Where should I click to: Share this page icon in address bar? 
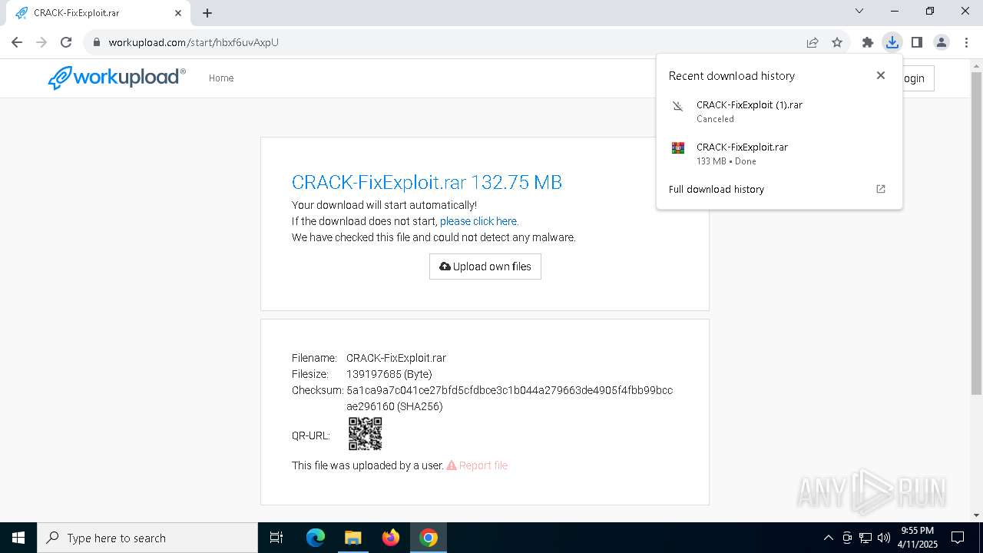pos(813,42)
